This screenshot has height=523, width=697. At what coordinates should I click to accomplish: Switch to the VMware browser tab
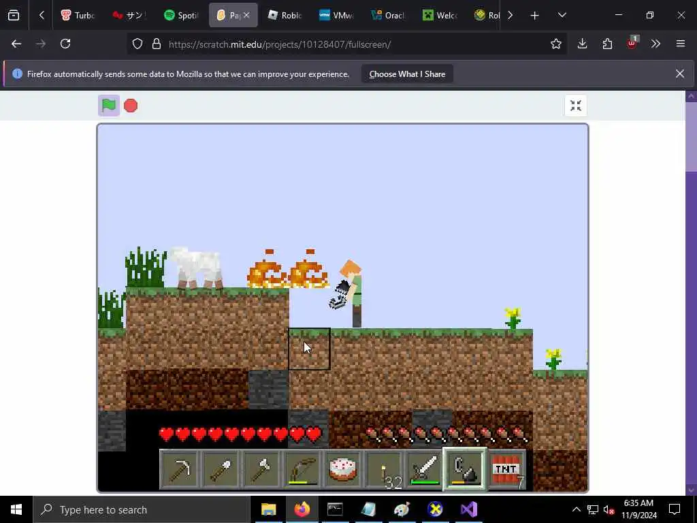336,15
